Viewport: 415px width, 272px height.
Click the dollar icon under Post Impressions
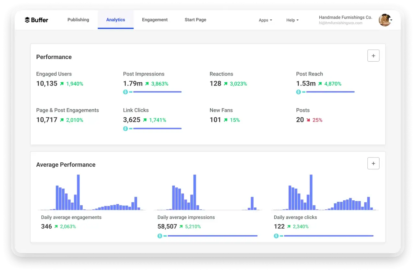125,92
